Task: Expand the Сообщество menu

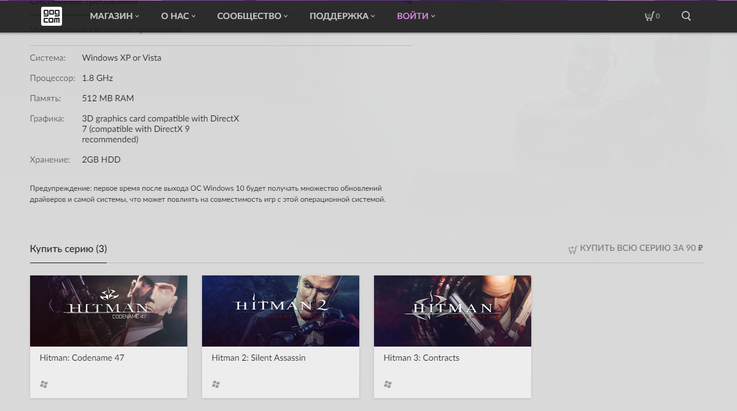Action: [252, 16]
